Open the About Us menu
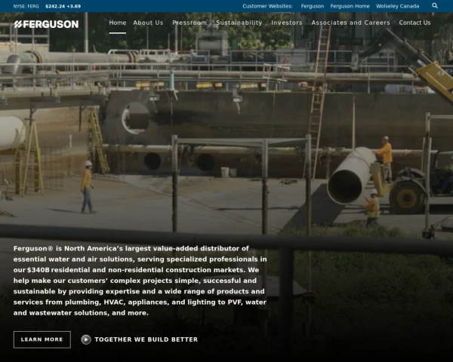The image size is (453, 362). [148, 23]
